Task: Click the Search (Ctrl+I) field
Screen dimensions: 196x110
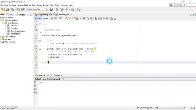Action: (184, 5)
